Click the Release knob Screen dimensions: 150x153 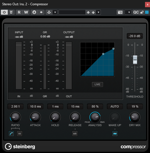click(x=75, y=117)
